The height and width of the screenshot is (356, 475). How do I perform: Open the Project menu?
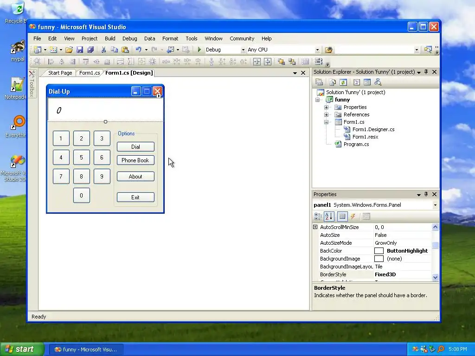tap(90, 38)
